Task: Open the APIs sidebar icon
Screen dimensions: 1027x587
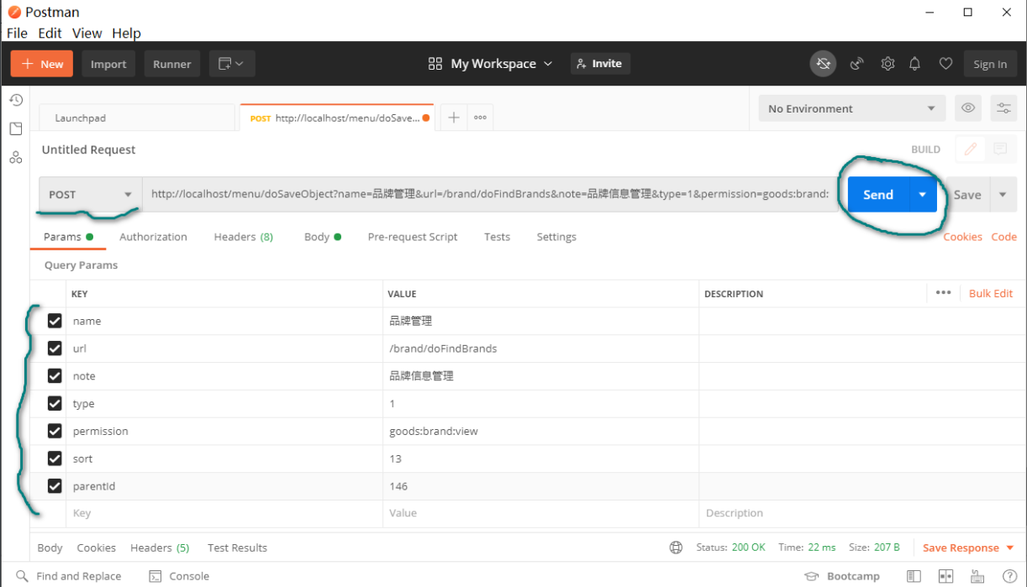Action: [x=15, y=157]
